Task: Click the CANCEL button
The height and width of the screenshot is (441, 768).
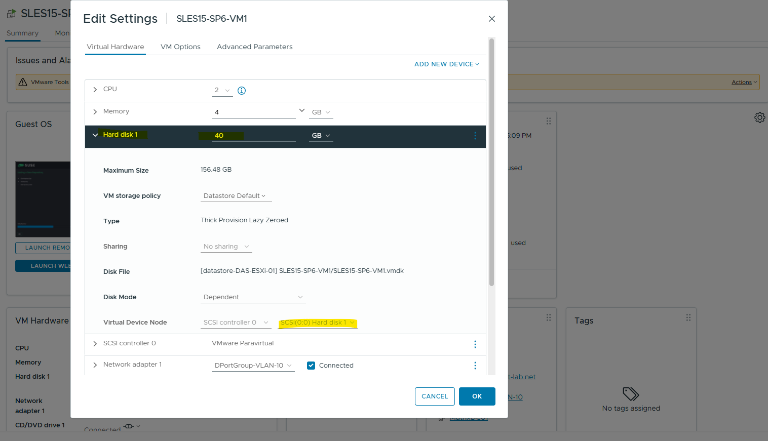Action: (435, 396)
